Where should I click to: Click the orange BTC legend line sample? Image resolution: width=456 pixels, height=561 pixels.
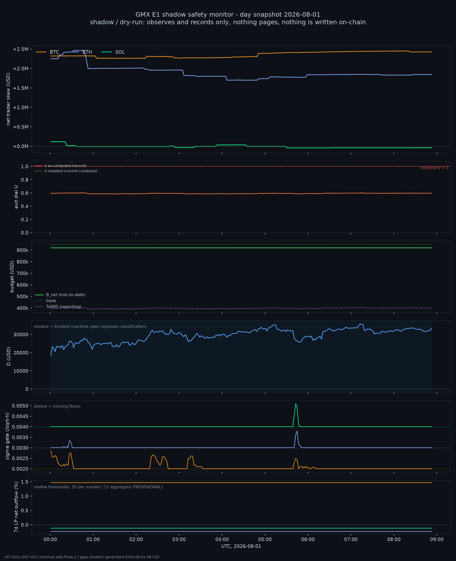[41, 52]
